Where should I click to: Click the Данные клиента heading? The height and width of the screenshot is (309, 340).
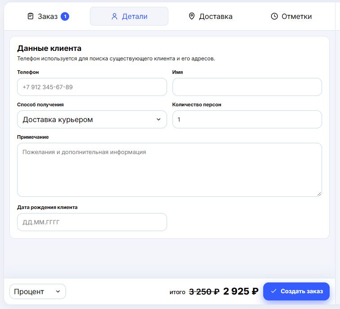point(49,48)
